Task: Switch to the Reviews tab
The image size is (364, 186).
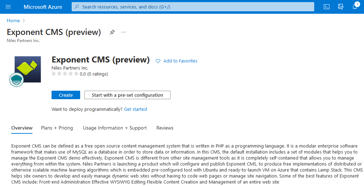Action: tap(165, 128)
